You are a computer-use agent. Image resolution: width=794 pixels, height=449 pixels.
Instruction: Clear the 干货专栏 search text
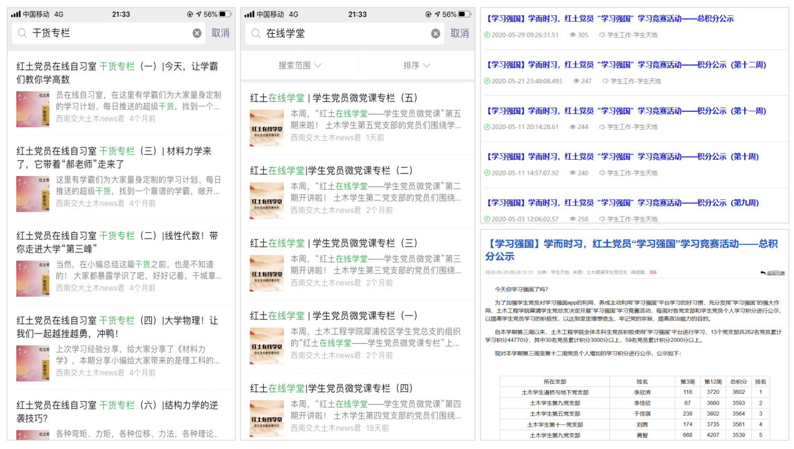pyautogui.click(x=197, y=33)
